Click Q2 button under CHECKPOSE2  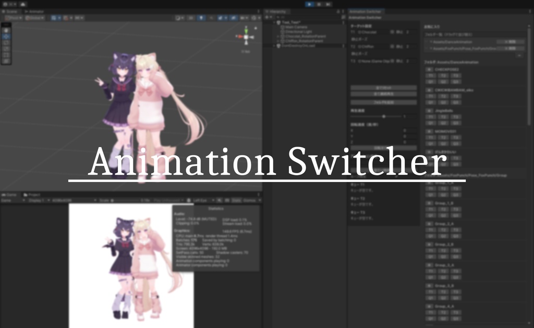(443, 82)
